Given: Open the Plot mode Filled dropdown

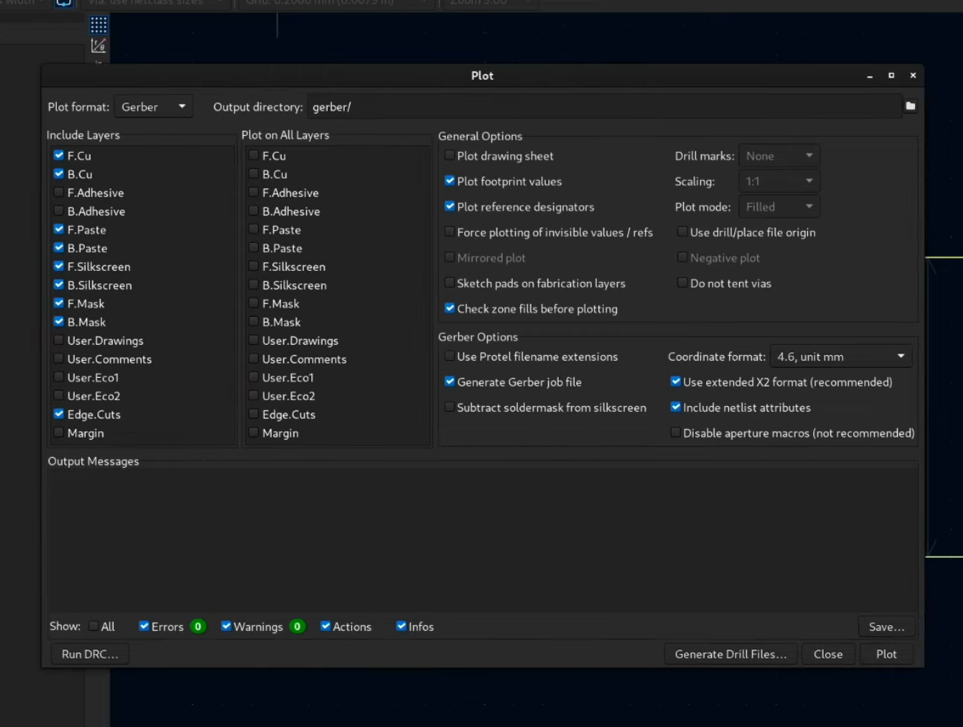Looking at the screenshot, I should coord(779,207).
